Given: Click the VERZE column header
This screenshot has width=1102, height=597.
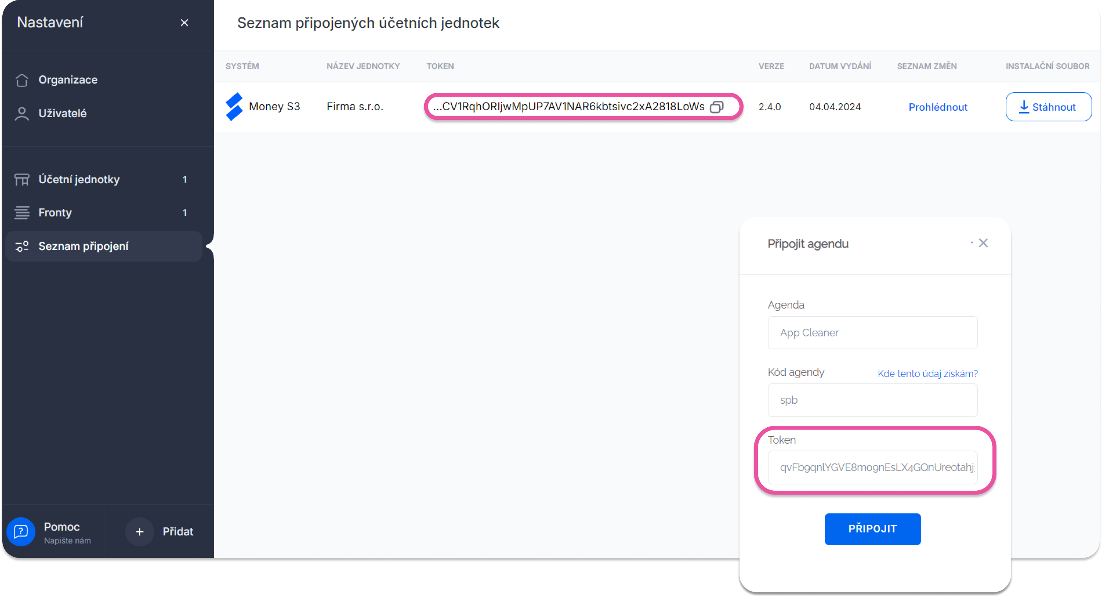Looking at the screenshot, I should point(771,66).
